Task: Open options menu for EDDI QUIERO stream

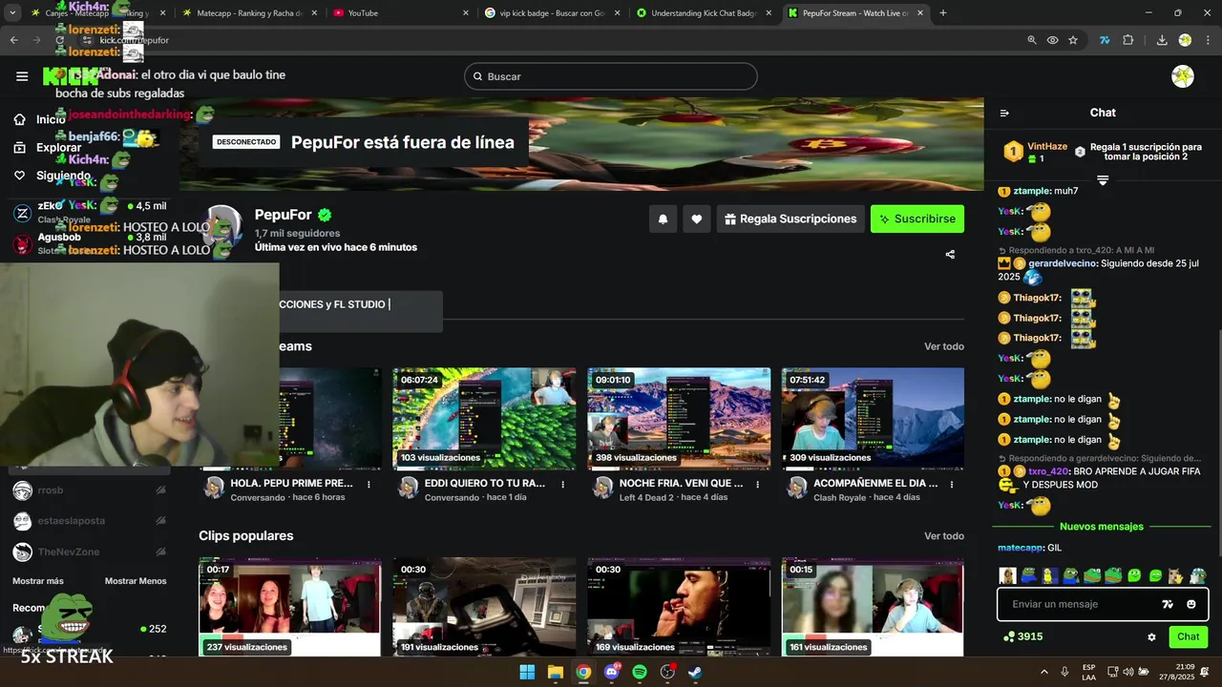Action: tap(563, 485)
